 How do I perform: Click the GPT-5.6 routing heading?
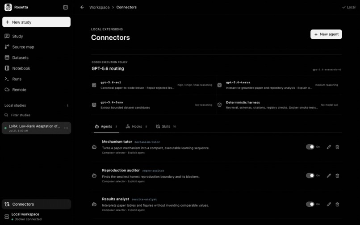pyautogui.click(x=108, y=68)
